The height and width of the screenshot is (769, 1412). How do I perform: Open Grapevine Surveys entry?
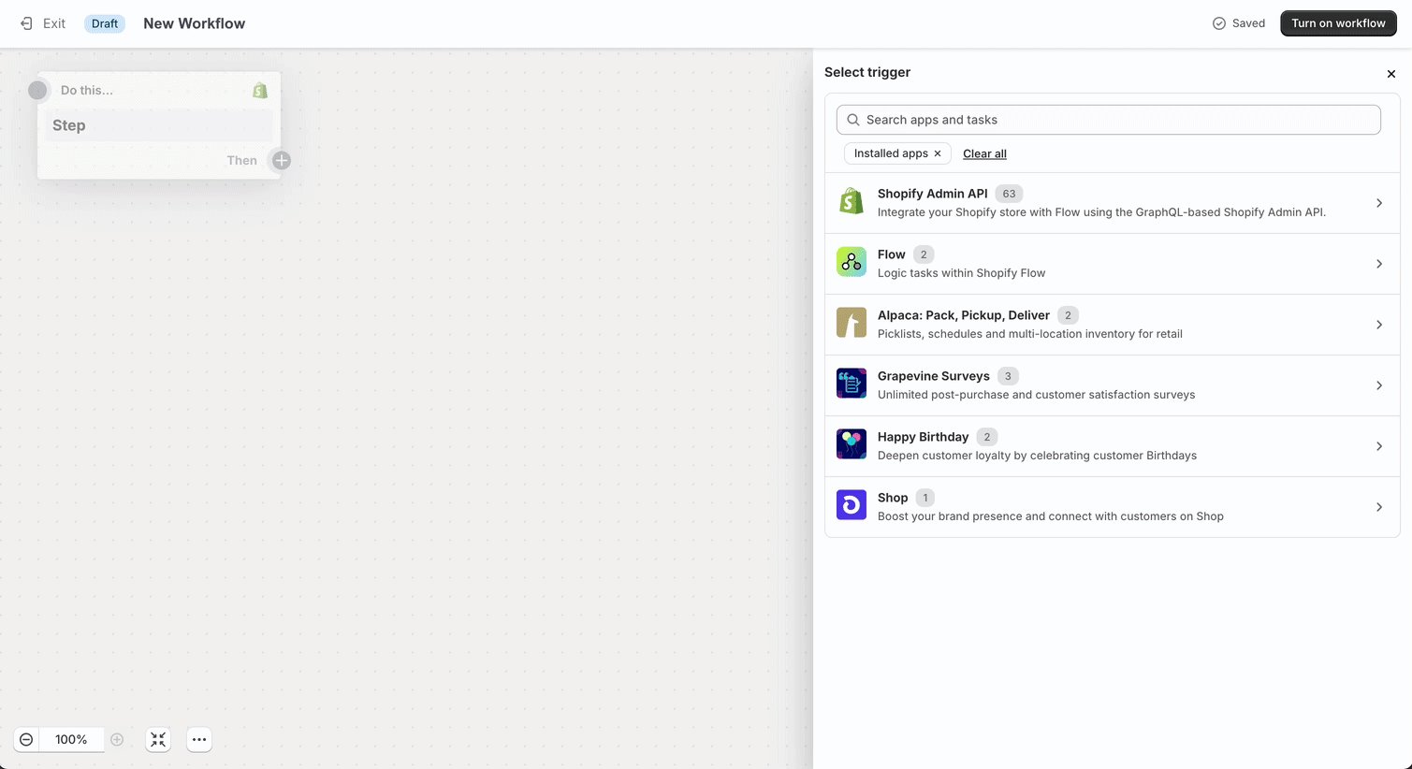1113,385
